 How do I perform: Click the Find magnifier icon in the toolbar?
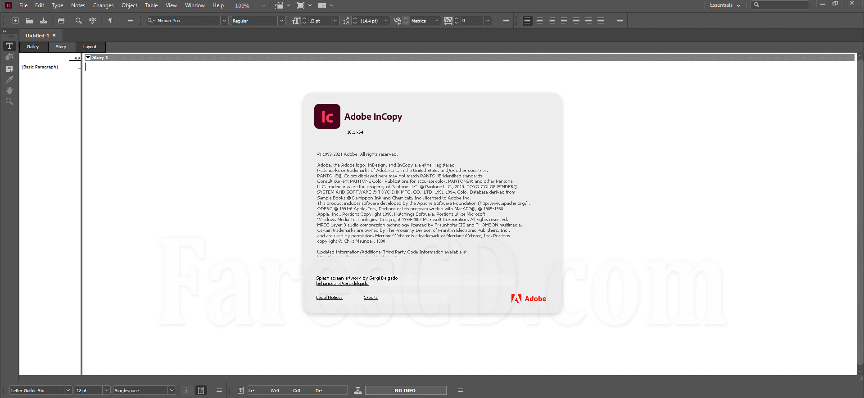[x=78, y=21]
